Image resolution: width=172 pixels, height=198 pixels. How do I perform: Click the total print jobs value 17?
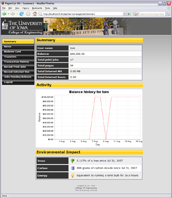coord(72,60)
